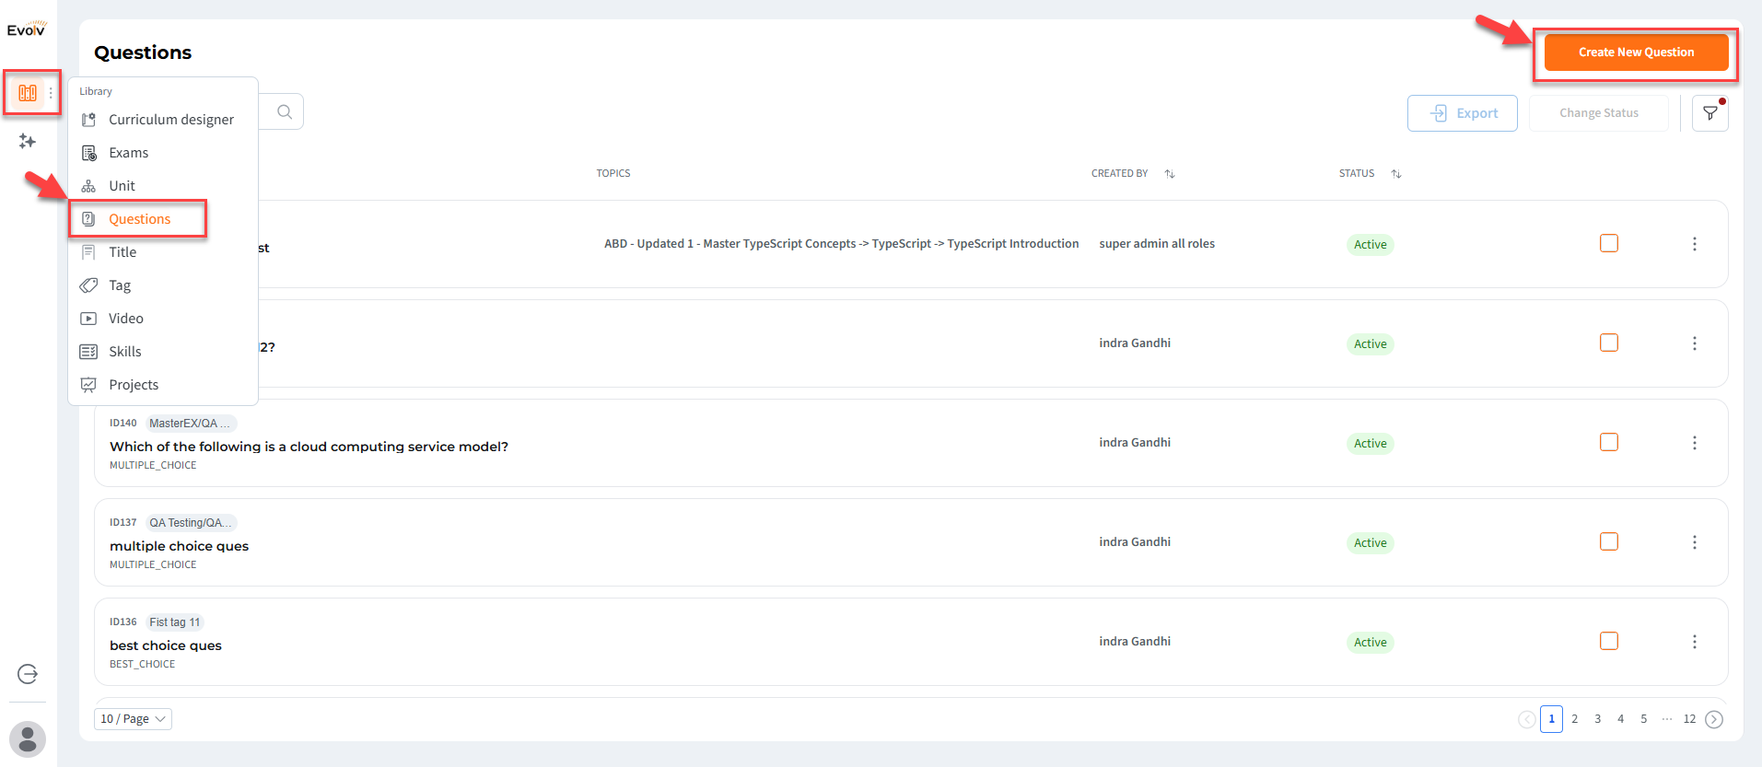
Task: Open Title from Library menu
Action: coord(163,252)
